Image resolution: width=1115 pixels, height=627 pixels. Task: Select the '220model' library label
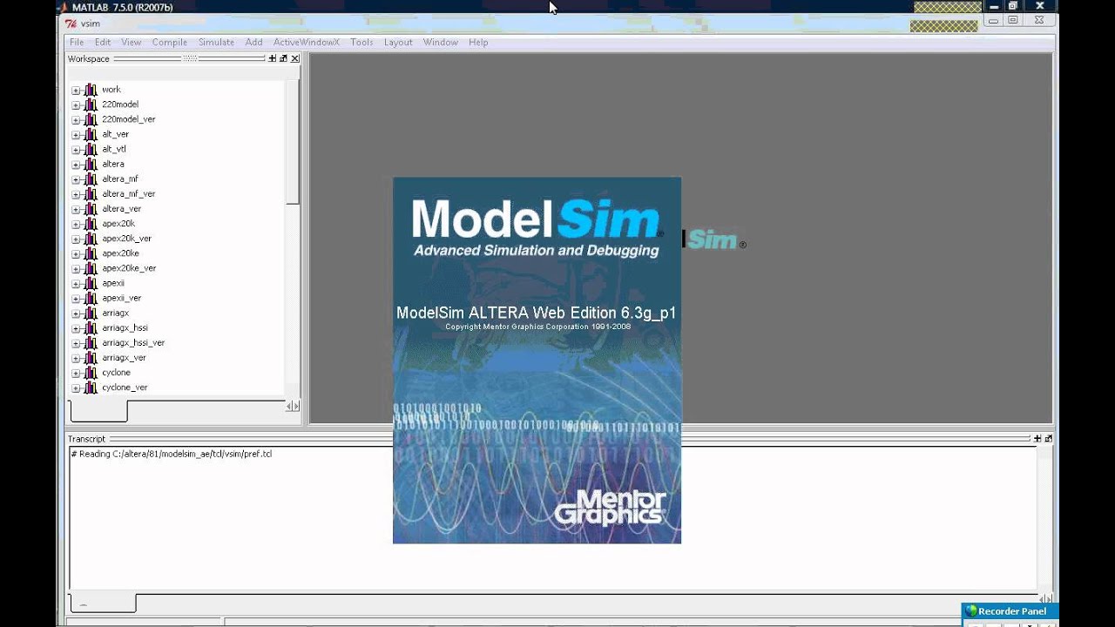120,104
